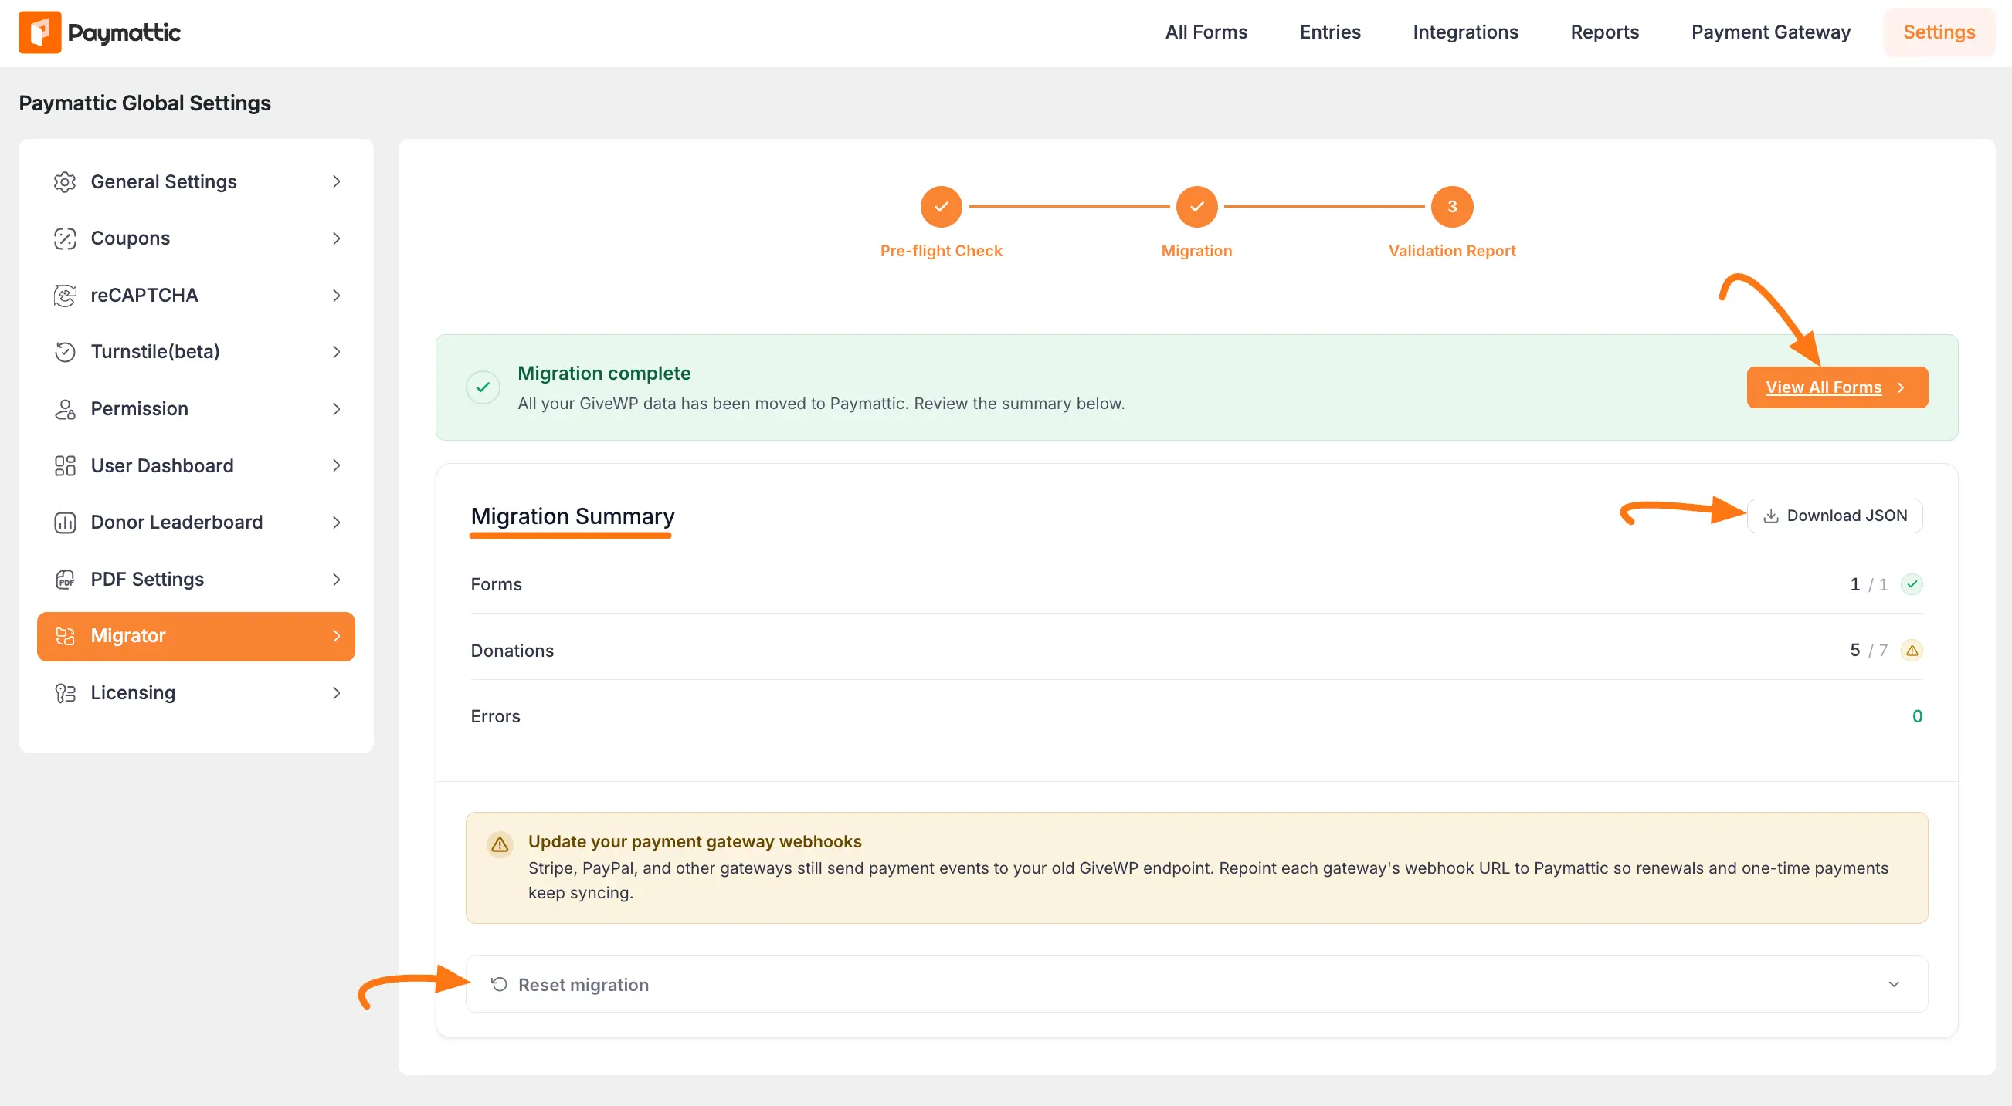The image size is (2012, 1106).
Task: Click the Migration step label
Action: (1196, 251)
